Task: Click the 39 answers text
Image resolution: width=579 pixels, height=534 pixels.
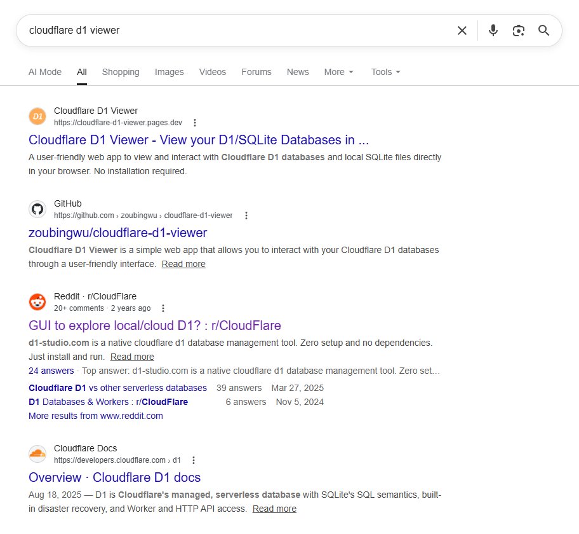Action: click(x=239, y=388)
